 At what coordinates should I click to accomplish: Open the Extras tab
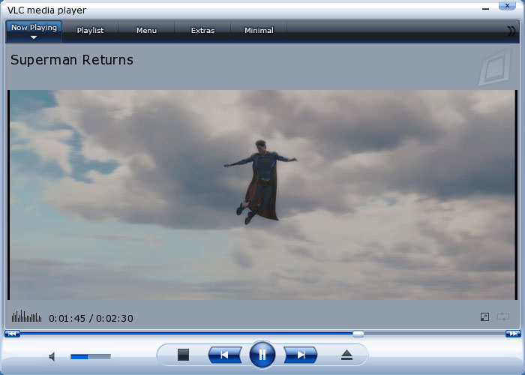pyautogui.click(x=202, y=31)
